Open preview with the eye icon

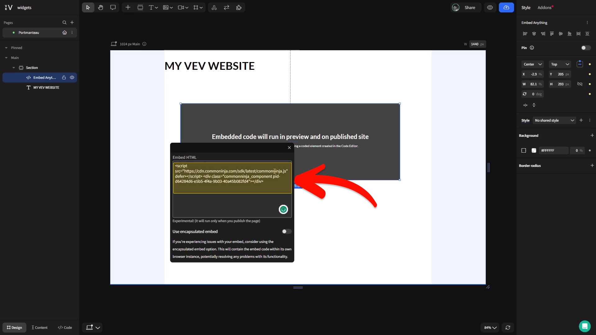490,7
